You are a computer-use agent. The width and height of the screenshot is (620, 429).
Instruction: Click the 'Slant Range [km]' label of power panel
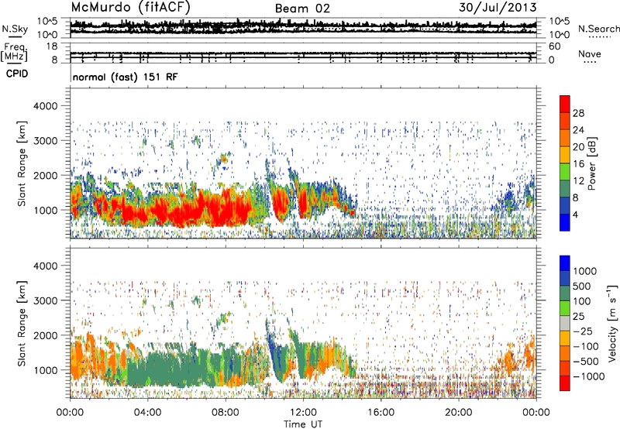(x=22, y=163)
